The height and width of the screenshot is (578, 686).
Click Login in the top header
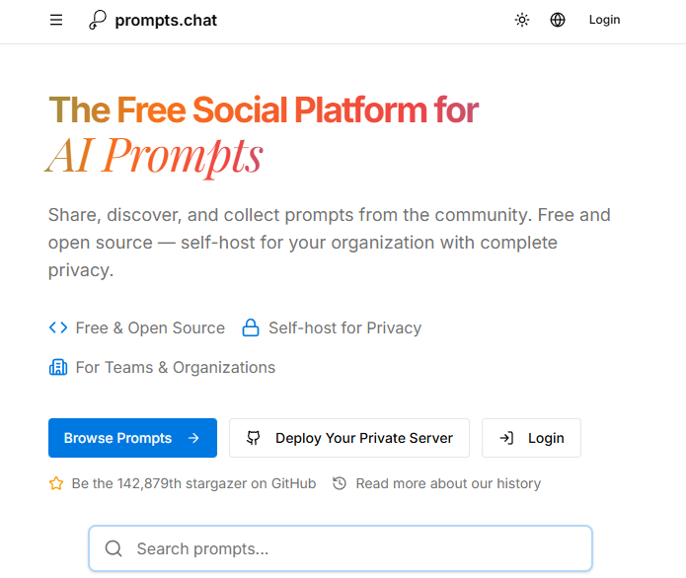click(x=604, y=20)
